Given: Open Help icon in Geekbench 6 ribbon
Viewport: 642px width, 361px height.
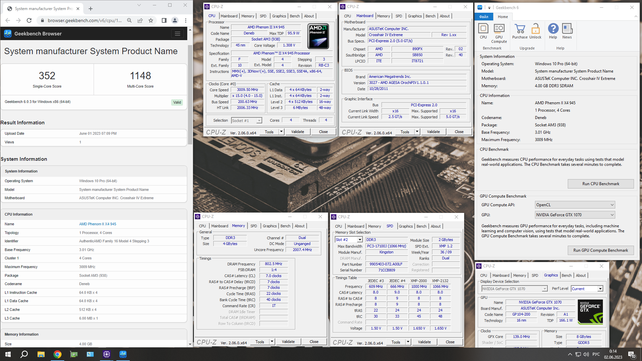Looking at the screenshot, I should point(553,31).
